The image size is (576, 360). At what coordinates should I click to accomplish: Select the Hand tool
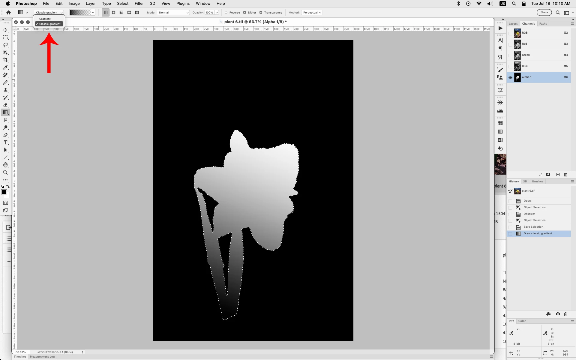pyautogui.click(x=5, y=165)
